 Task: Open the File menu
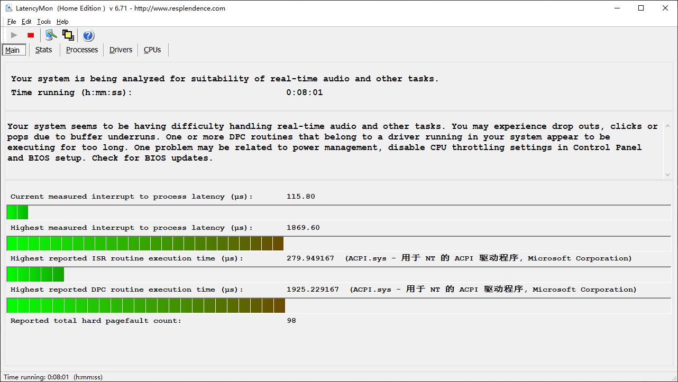point(12,22)
